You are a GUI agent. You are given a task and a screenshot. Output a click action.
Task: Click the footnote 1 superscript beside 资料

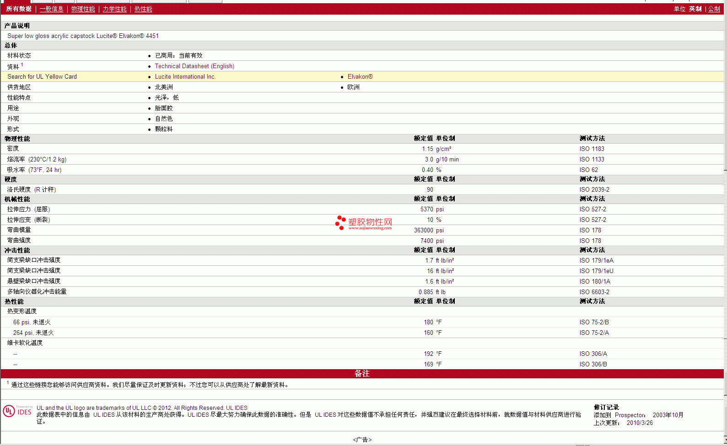[x=22, y=65]
